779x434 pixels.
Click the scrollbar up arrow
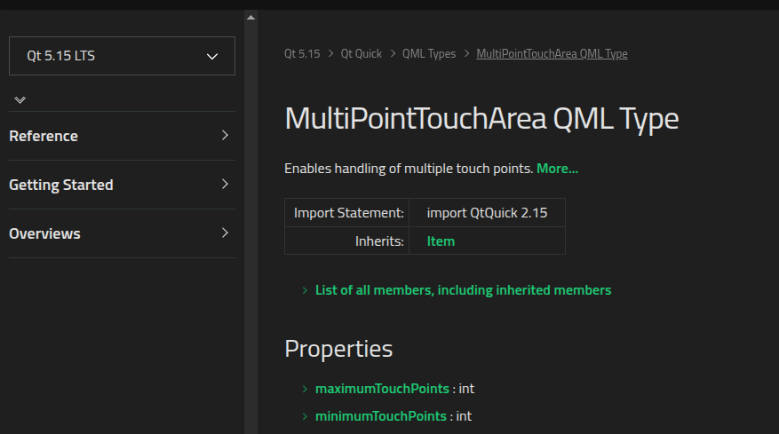point(250,18)
